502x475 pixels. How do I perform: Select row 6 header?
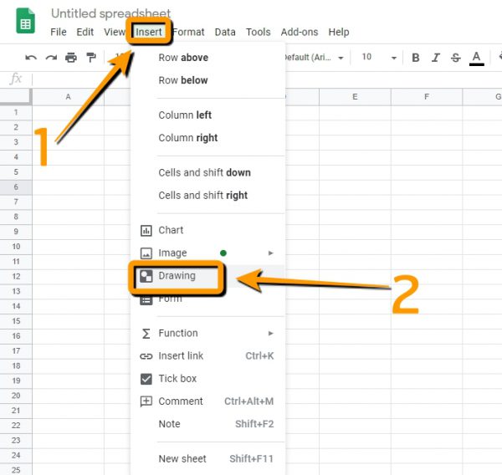[x=16, y=187]
